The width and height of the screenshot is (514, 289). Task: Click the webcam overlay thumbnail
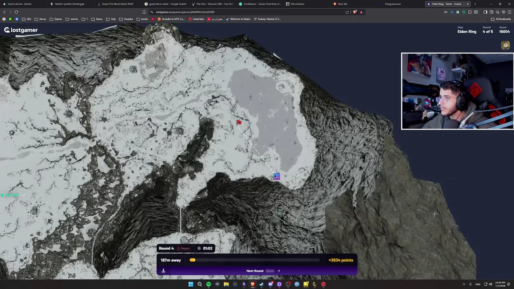tap(457, 91)
